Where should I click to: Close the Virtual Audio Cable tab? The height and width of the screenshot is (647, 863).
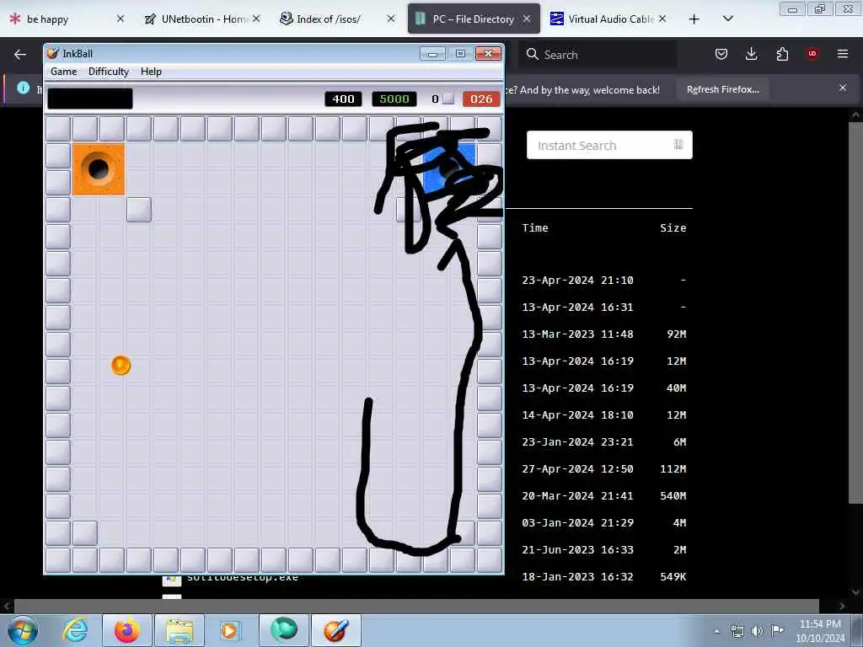(x=662, y=19)
